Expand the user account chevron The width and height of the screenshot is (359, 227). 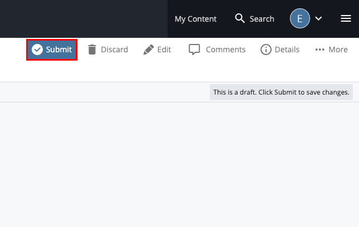pyautogui.click(x=318, y=18)
